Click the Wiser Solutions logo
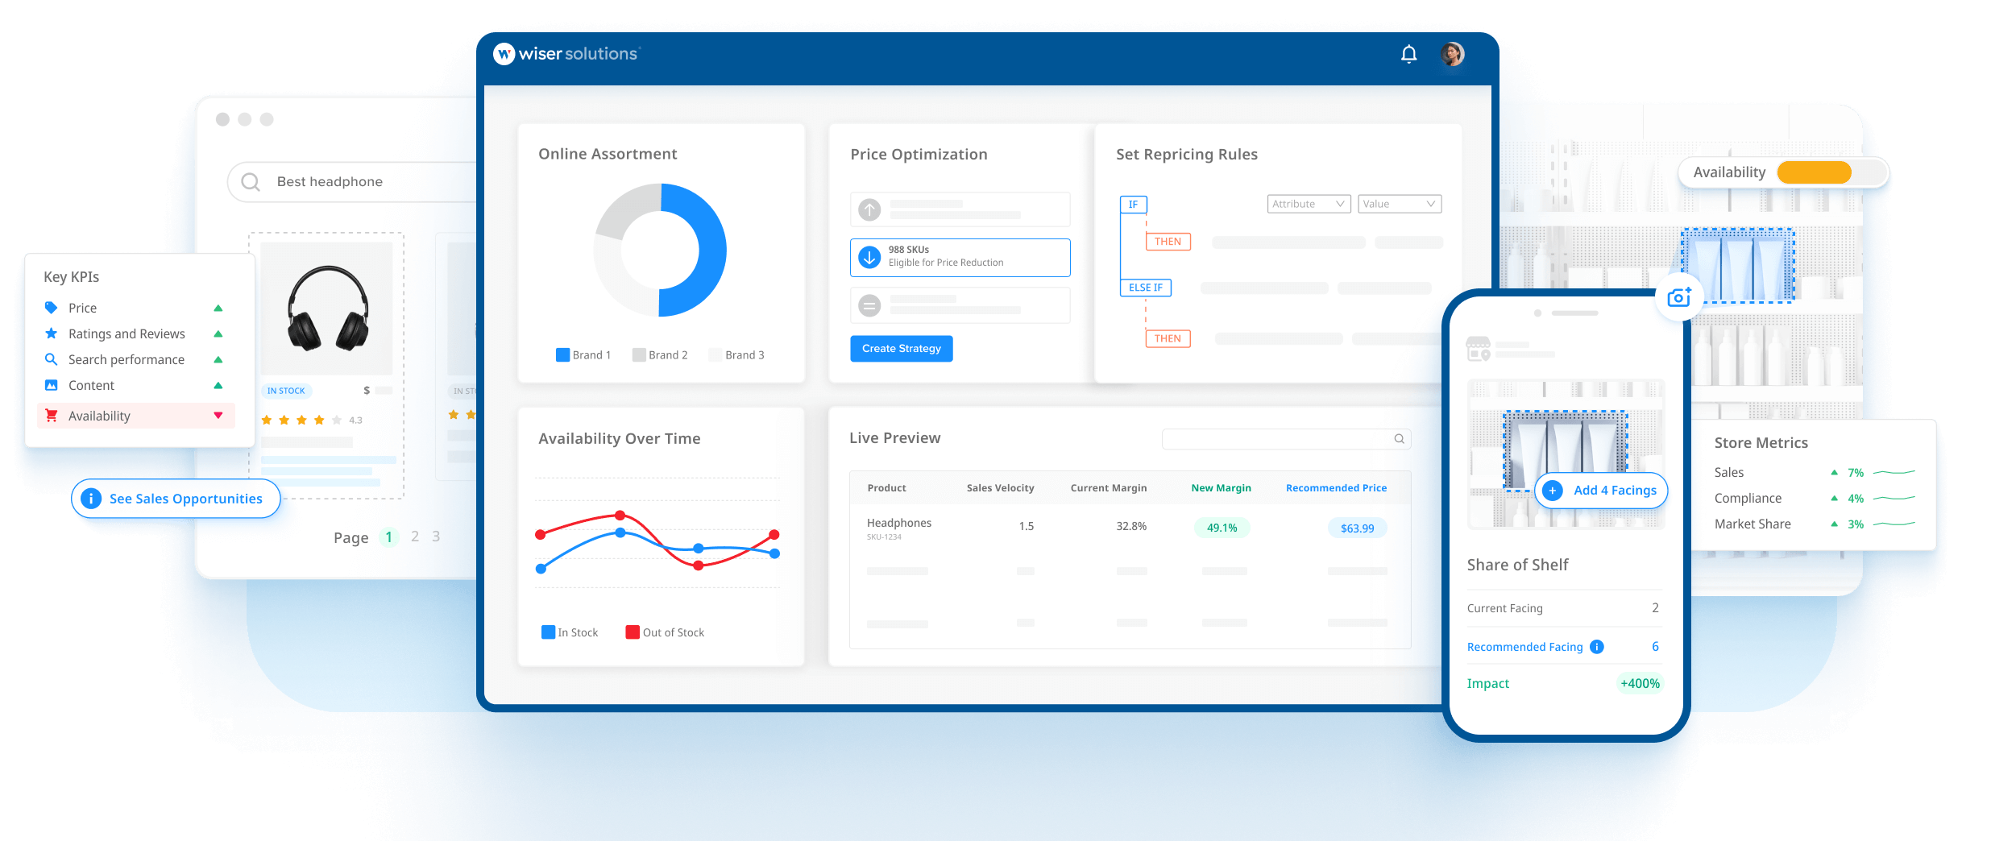The width and height of the screenshot is (1991, 841). [565, 54]
